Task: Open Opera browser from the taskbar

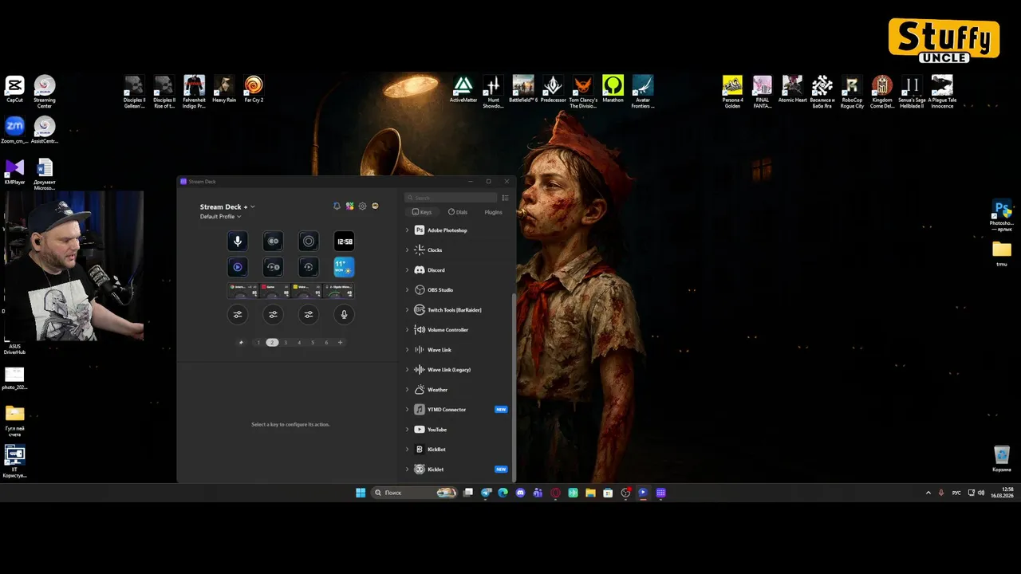Action: point(556,493)
